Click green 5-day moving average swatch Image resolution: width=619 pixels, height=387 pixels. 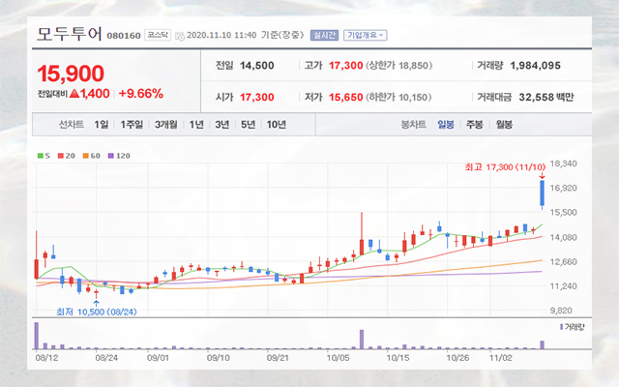click(41, 156)
